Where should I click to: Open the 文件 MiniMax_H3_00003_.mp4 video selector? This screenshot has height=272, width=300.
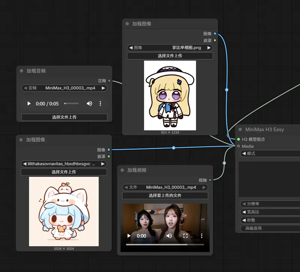[165, 187]
